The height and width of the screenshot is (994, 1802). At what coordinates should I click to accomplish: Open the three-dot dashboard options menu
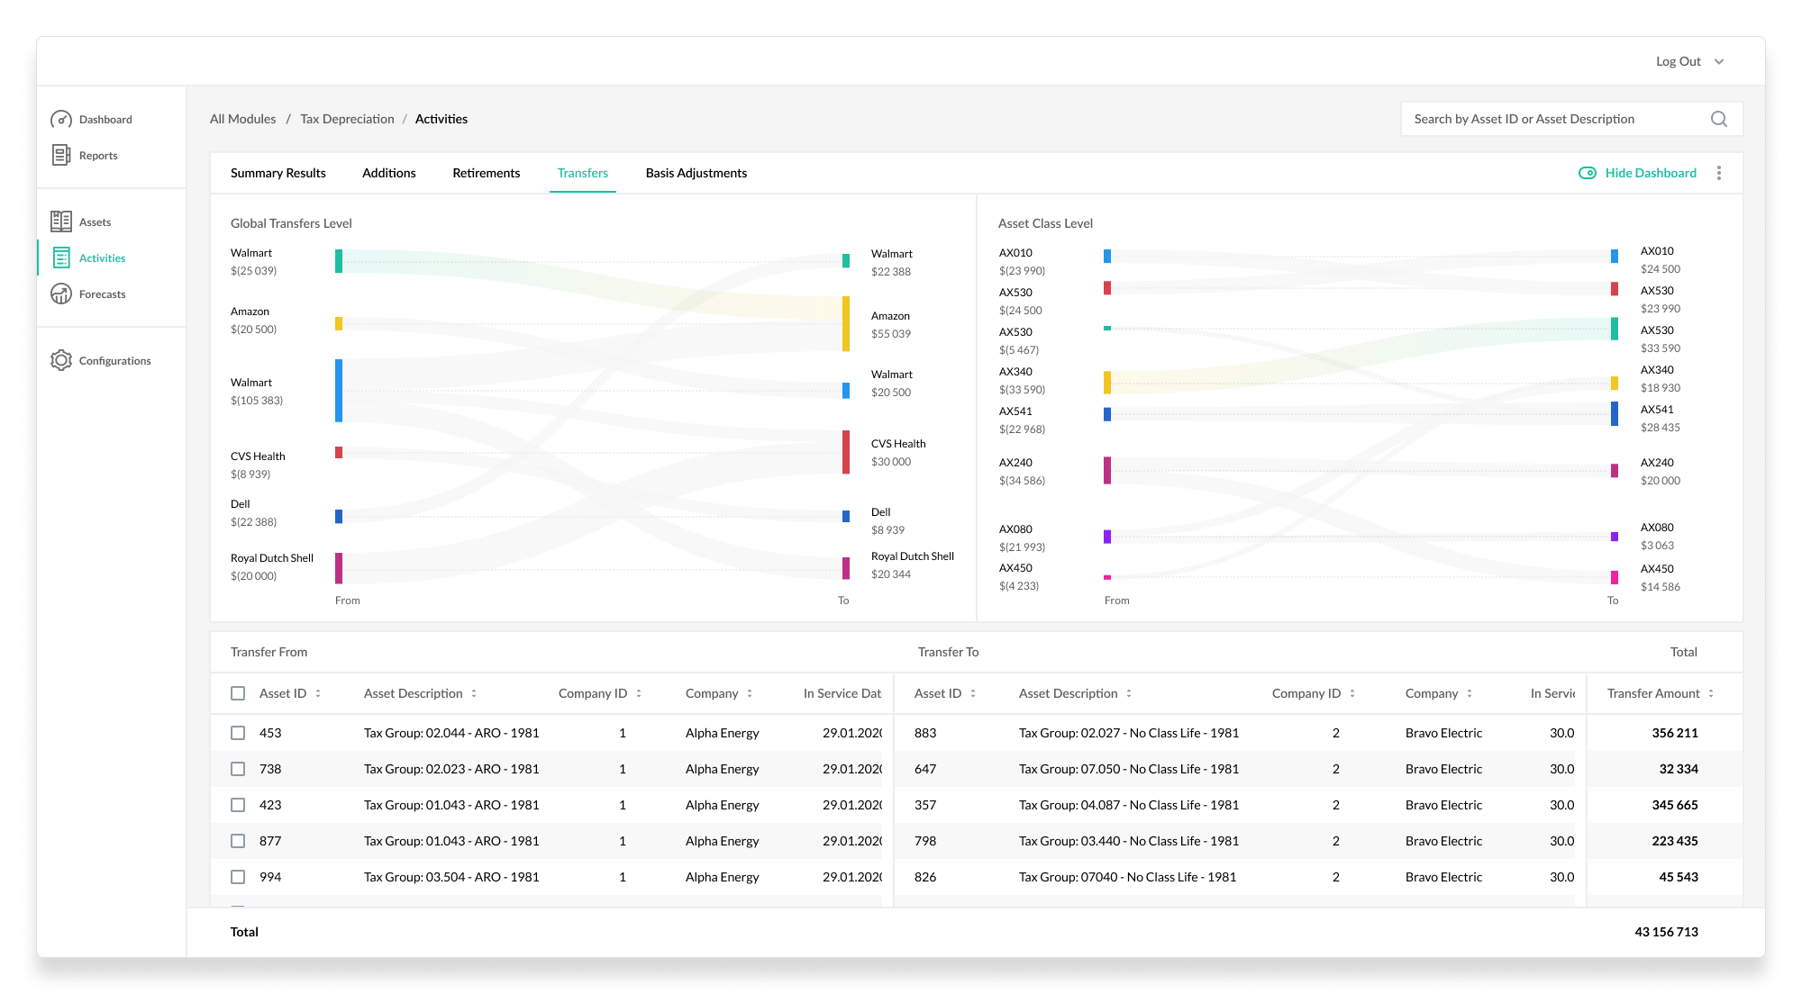click(1719, 173)
